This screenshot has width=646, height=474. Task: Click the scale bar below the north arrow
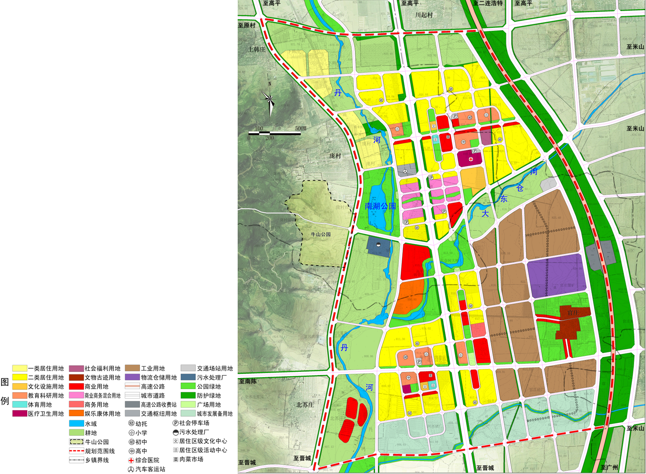point(274,133)
